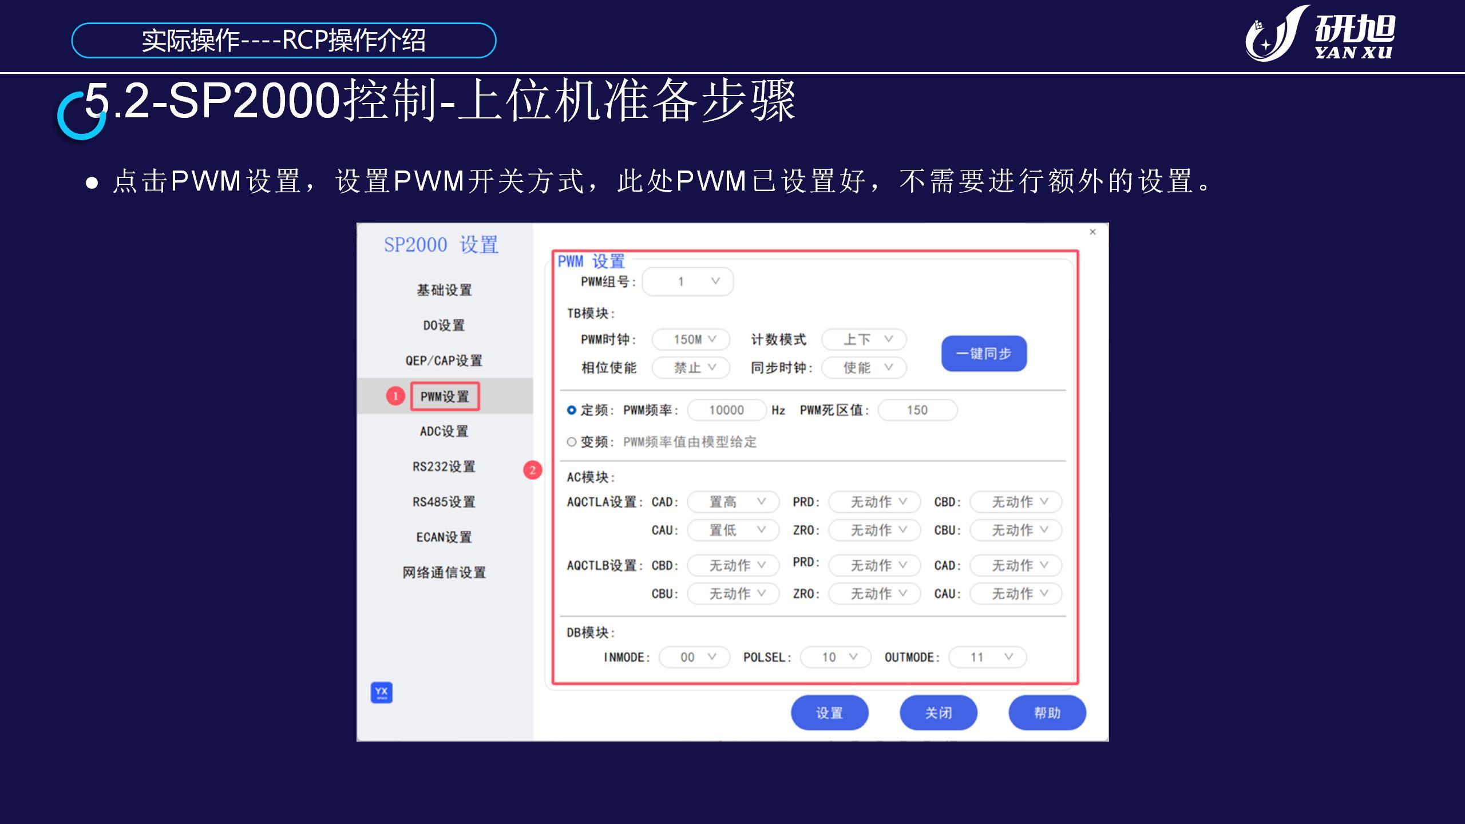Go to RS232设置 in sidebar
This screenshot has height=824, width=1465.
click(444, 467)
